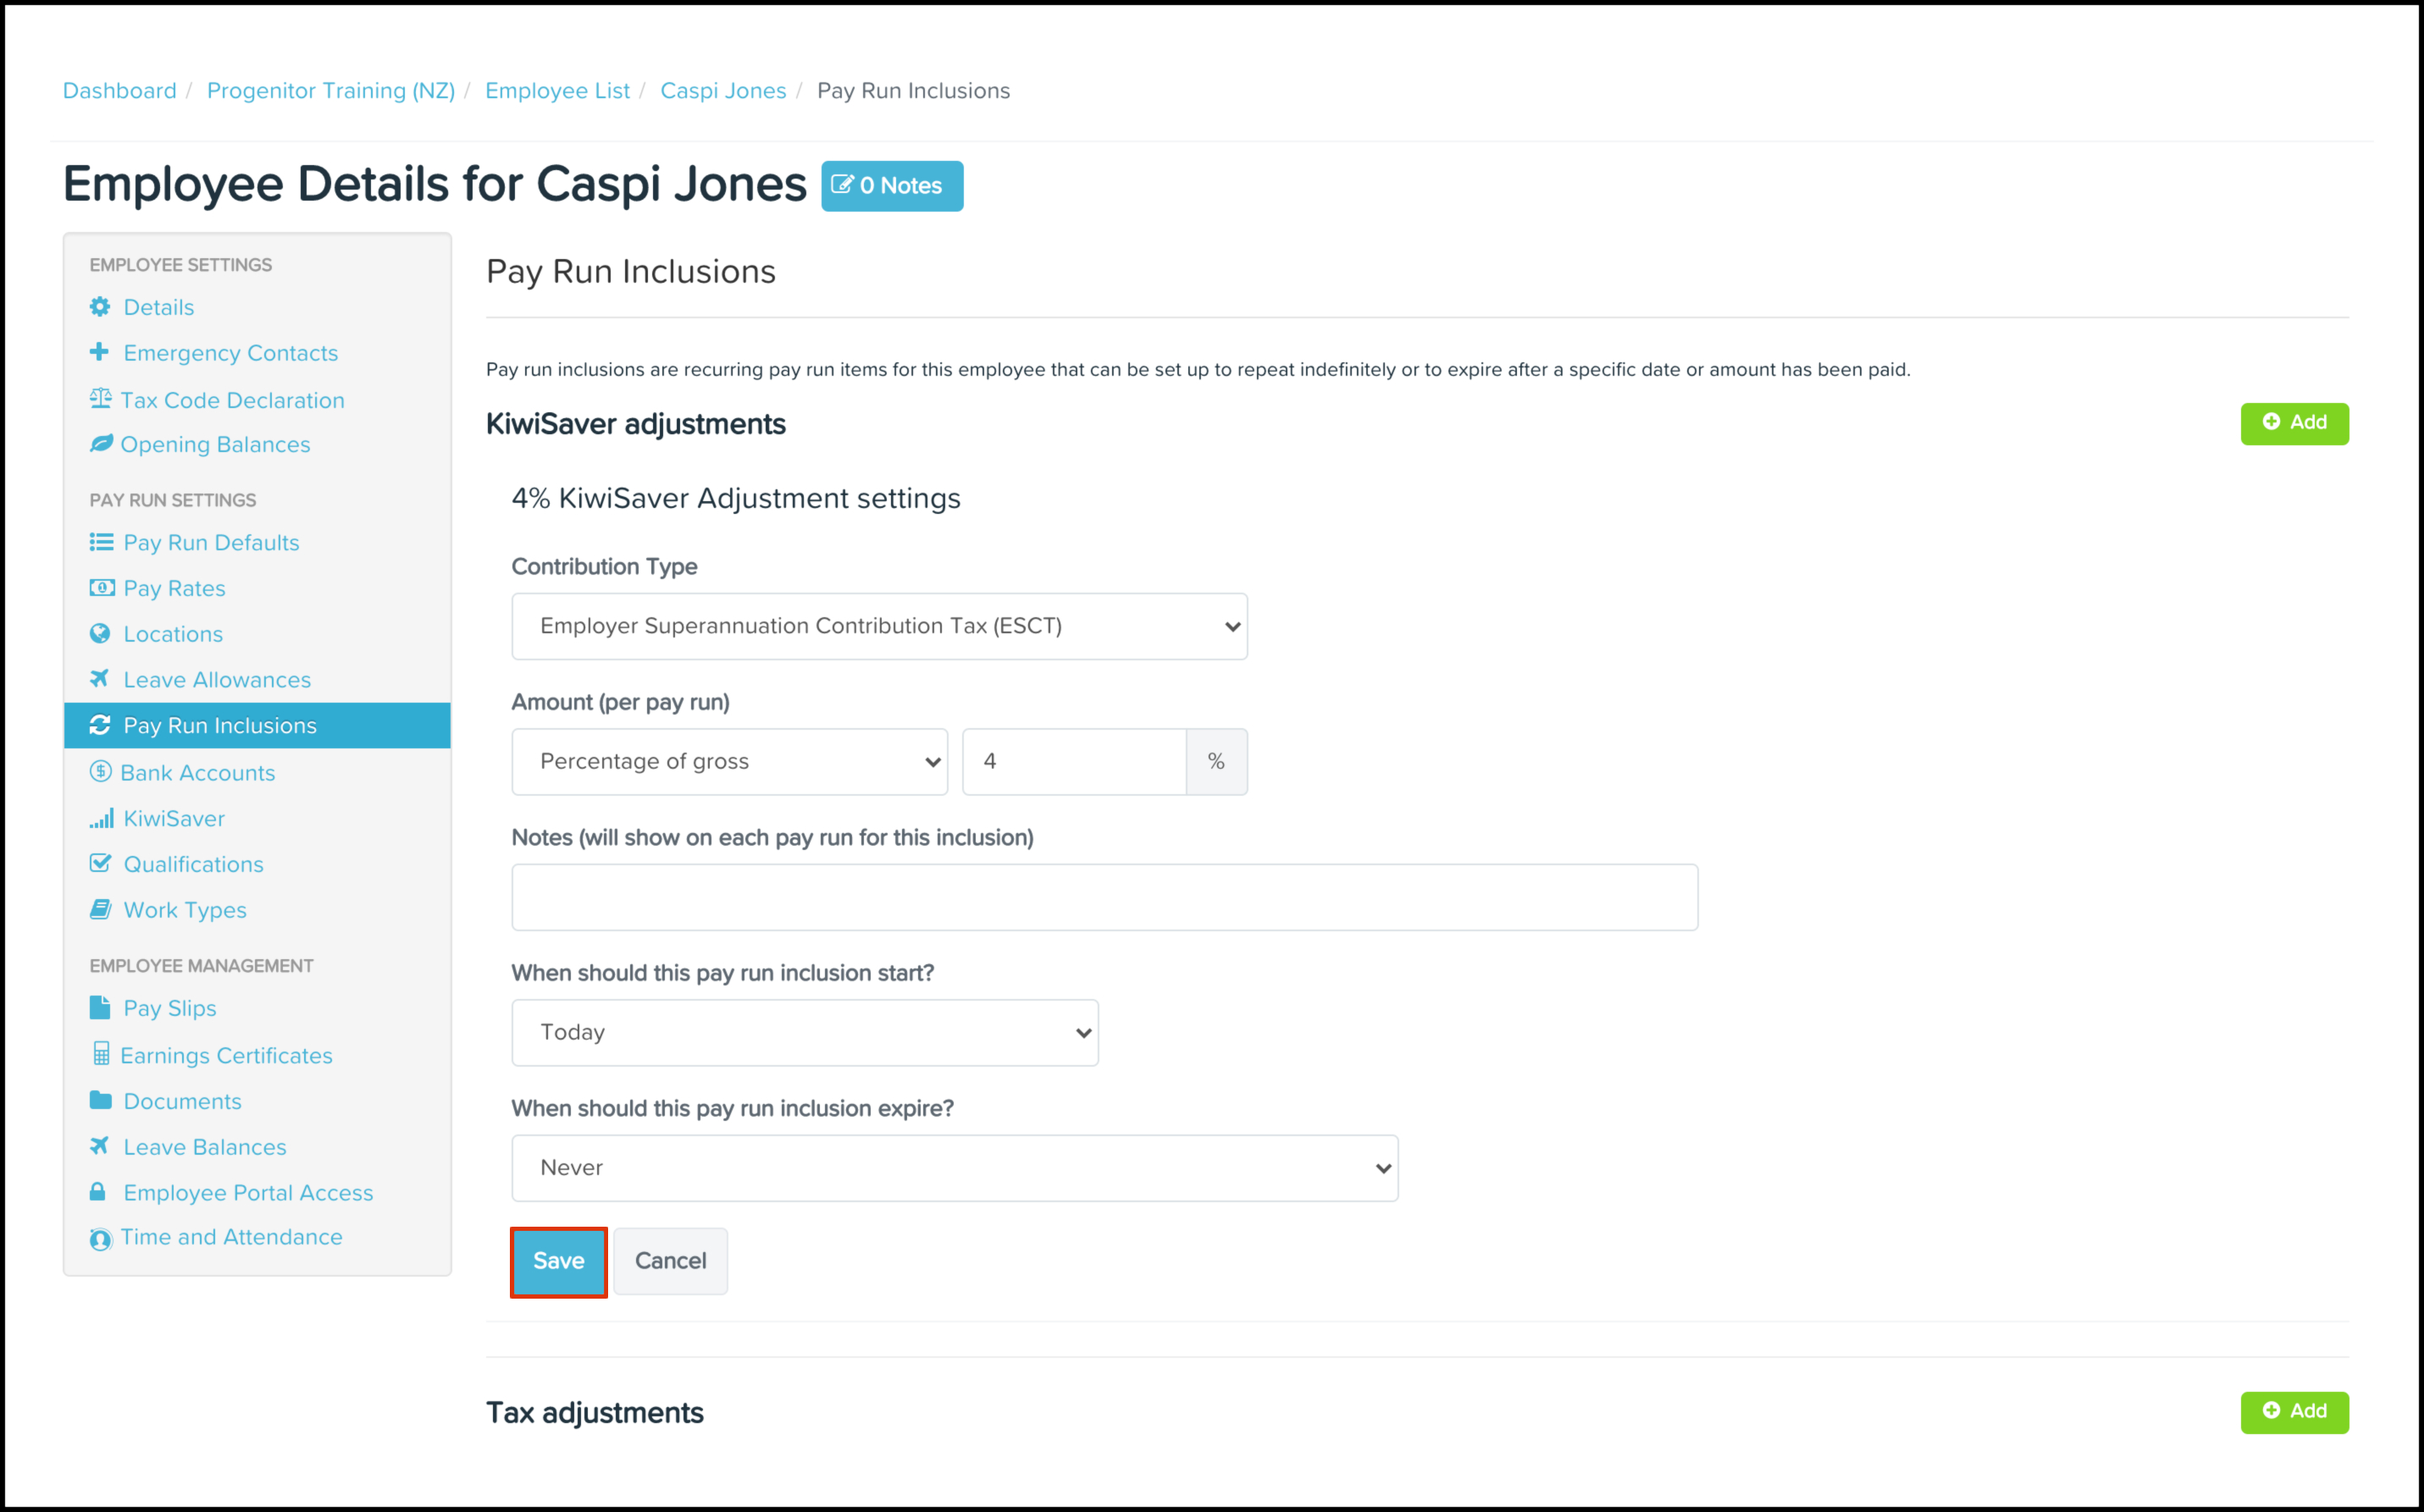Expand the Percentage of gross dropdown
Viewport: 2424px width, 1512px height.
pos(729,762)
